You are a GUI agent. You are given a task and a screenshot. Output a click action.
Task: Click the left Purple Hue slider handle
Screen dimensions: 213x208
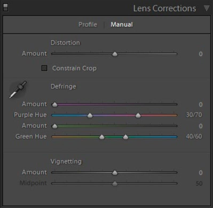[x=90, y=115]
